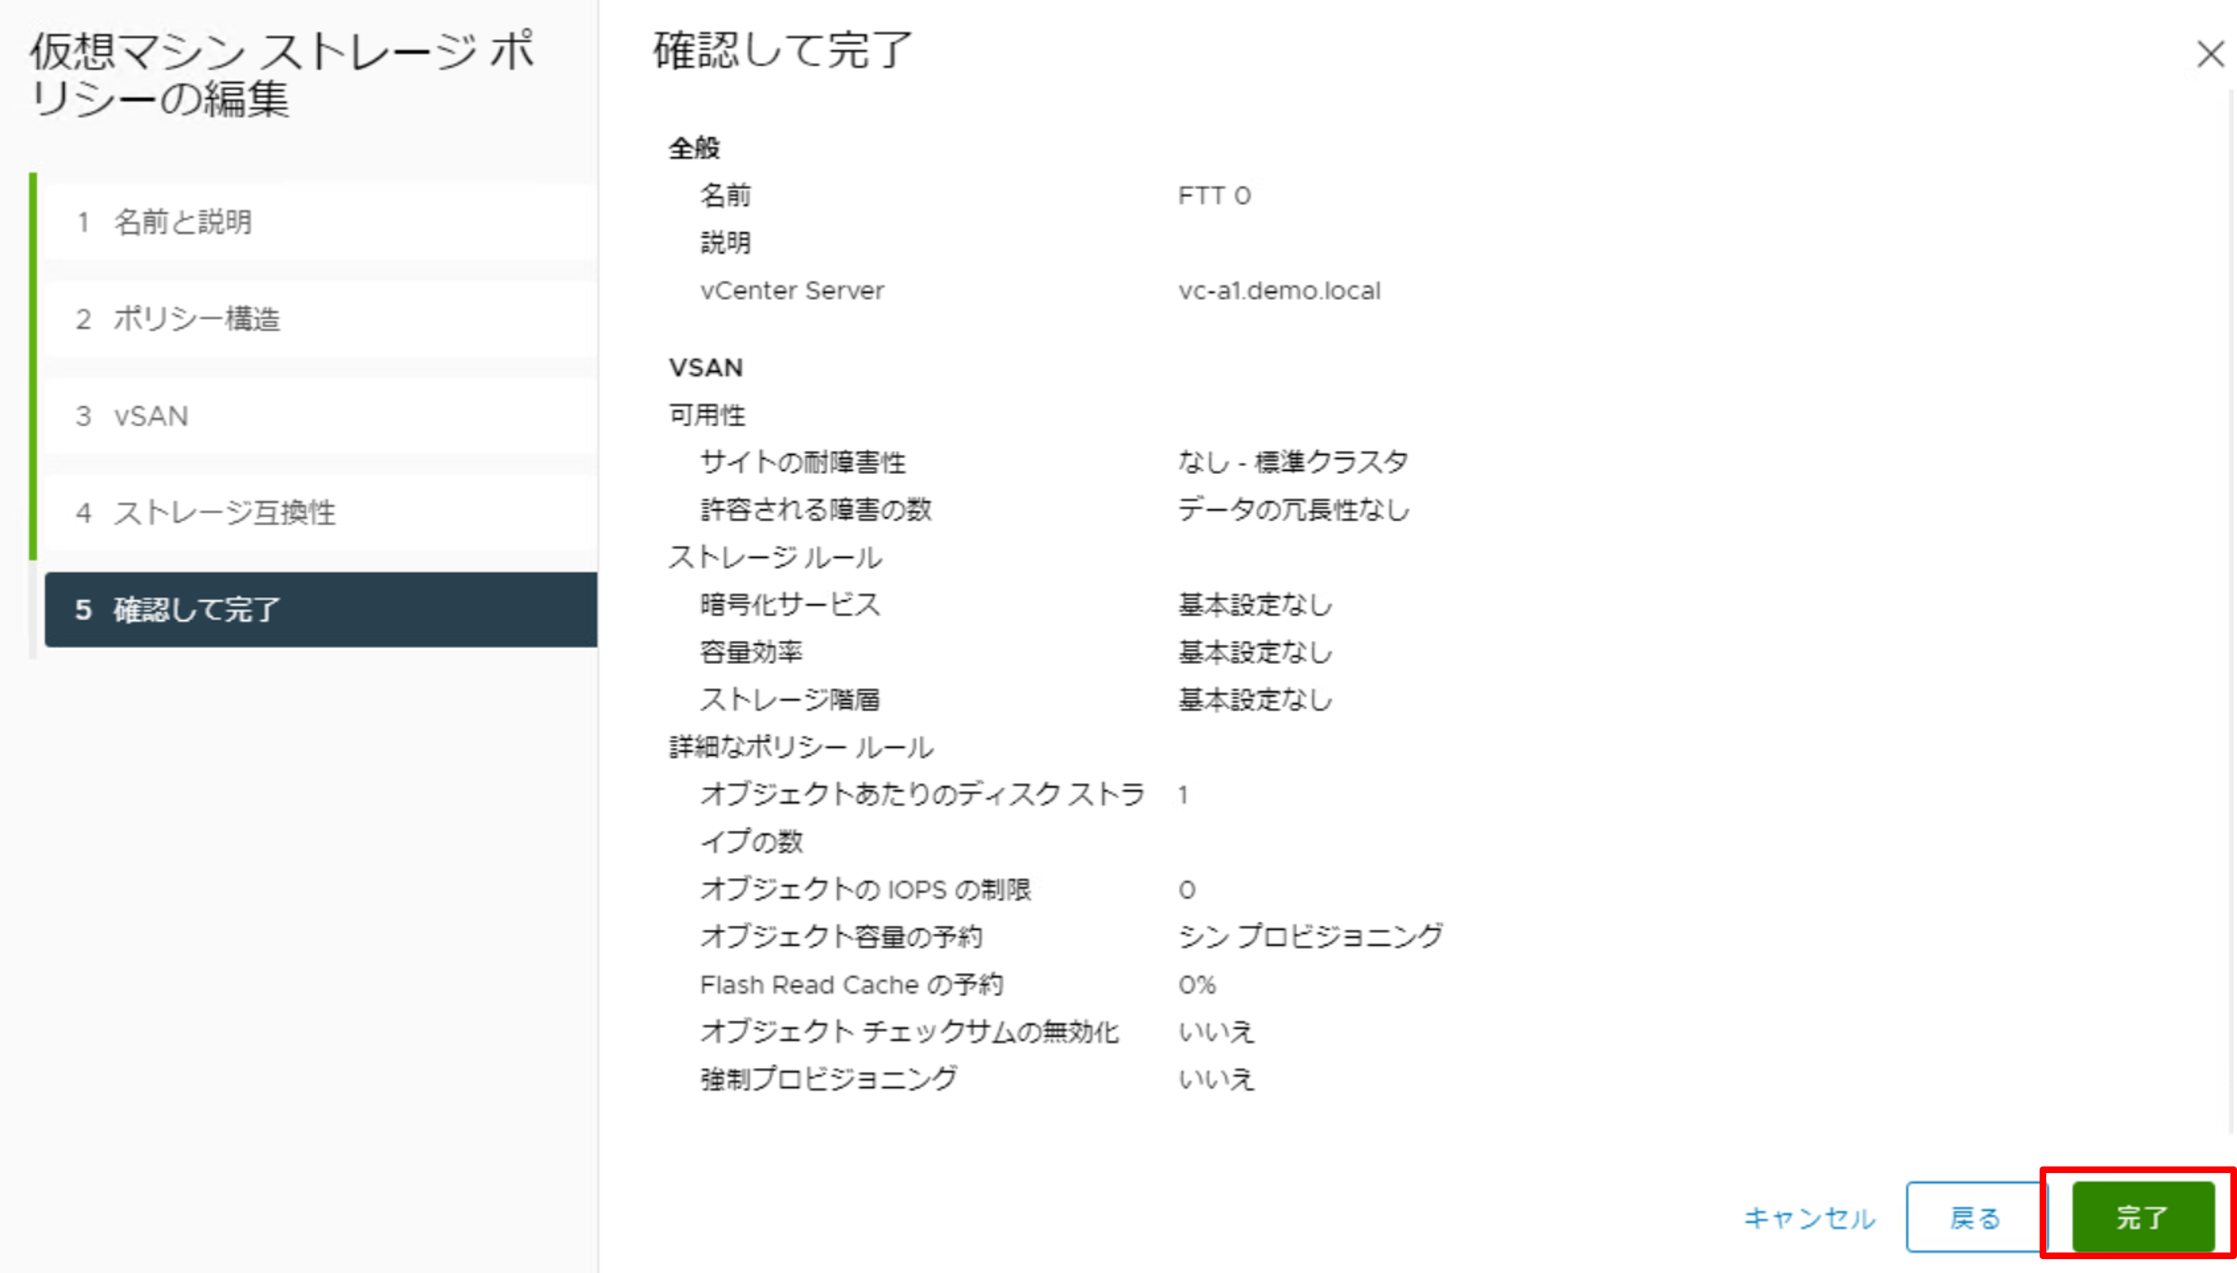Screen dimensions: 2237x1273
Task: Open step 4 ストレージ互換性
Action: pos(320,513)
